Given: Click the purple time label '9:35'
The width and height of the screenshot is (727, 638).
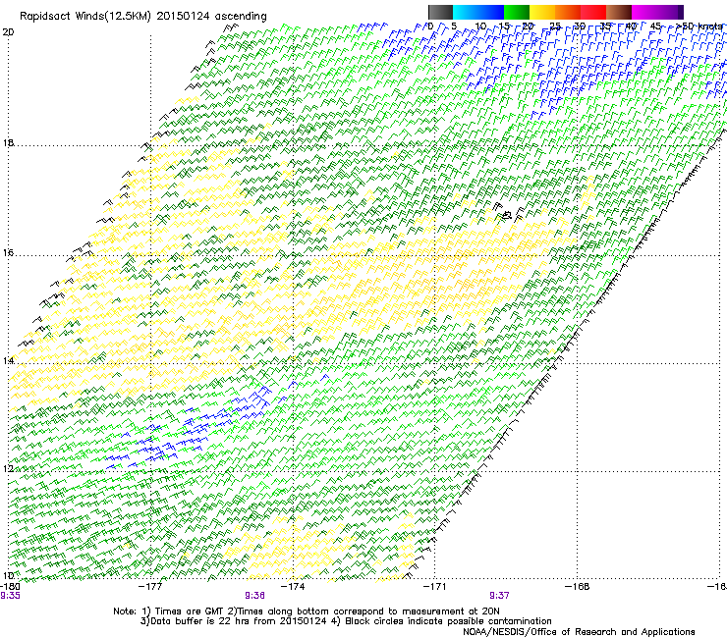Looking at the screenshot, I should (10, 596).
